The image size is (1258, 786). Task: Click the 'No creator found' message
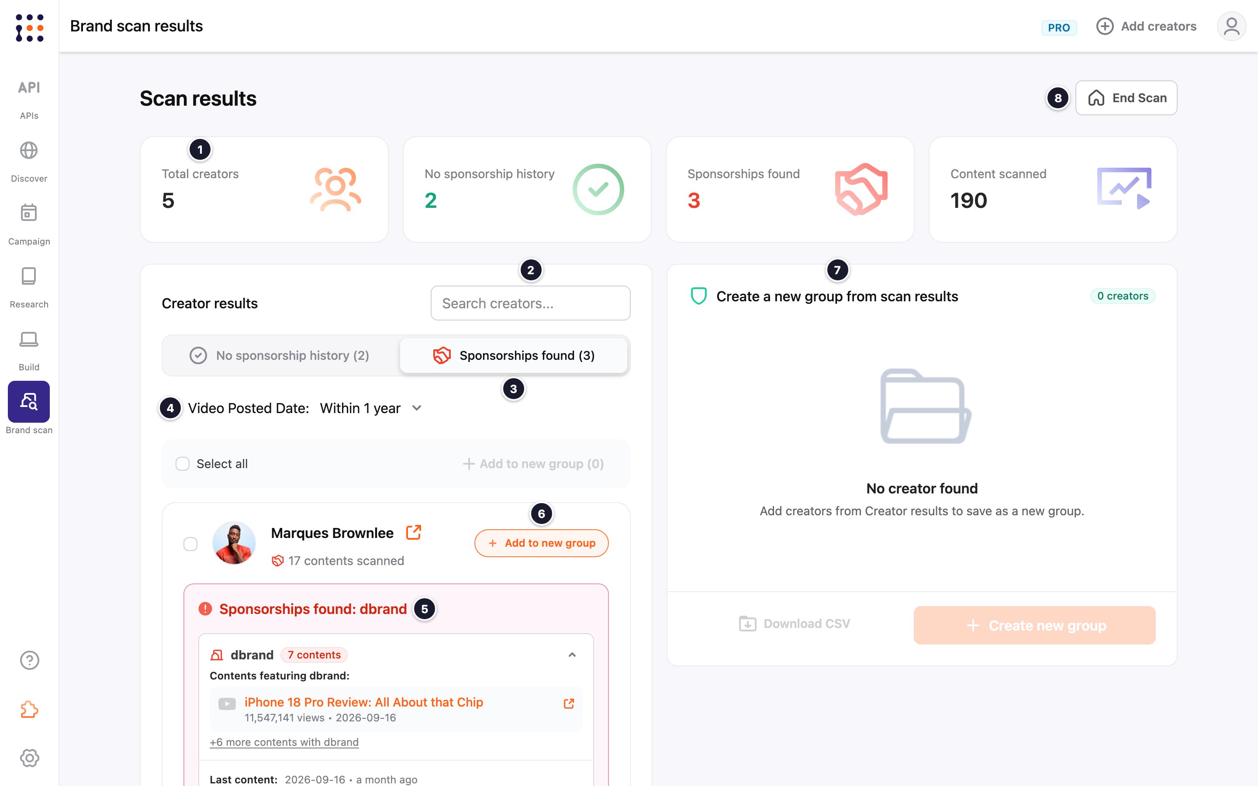922,489
